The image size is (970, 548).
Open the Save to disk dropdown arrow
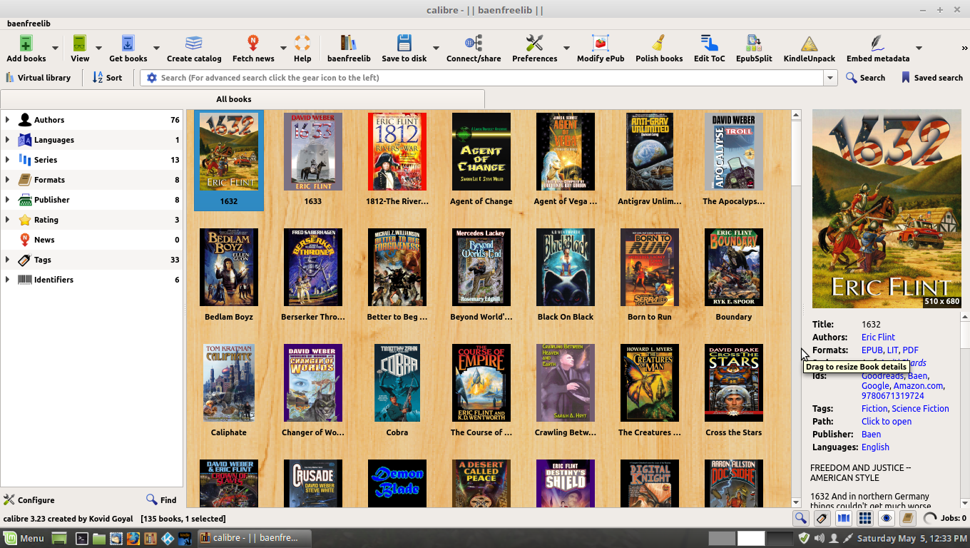(x=436, y=48)
